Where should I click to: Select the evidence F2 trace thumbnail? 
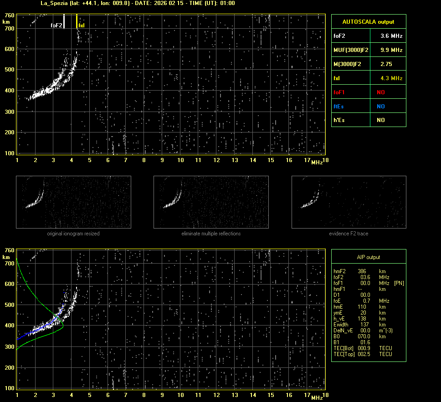pyautogui.click(x=349, y=202)
